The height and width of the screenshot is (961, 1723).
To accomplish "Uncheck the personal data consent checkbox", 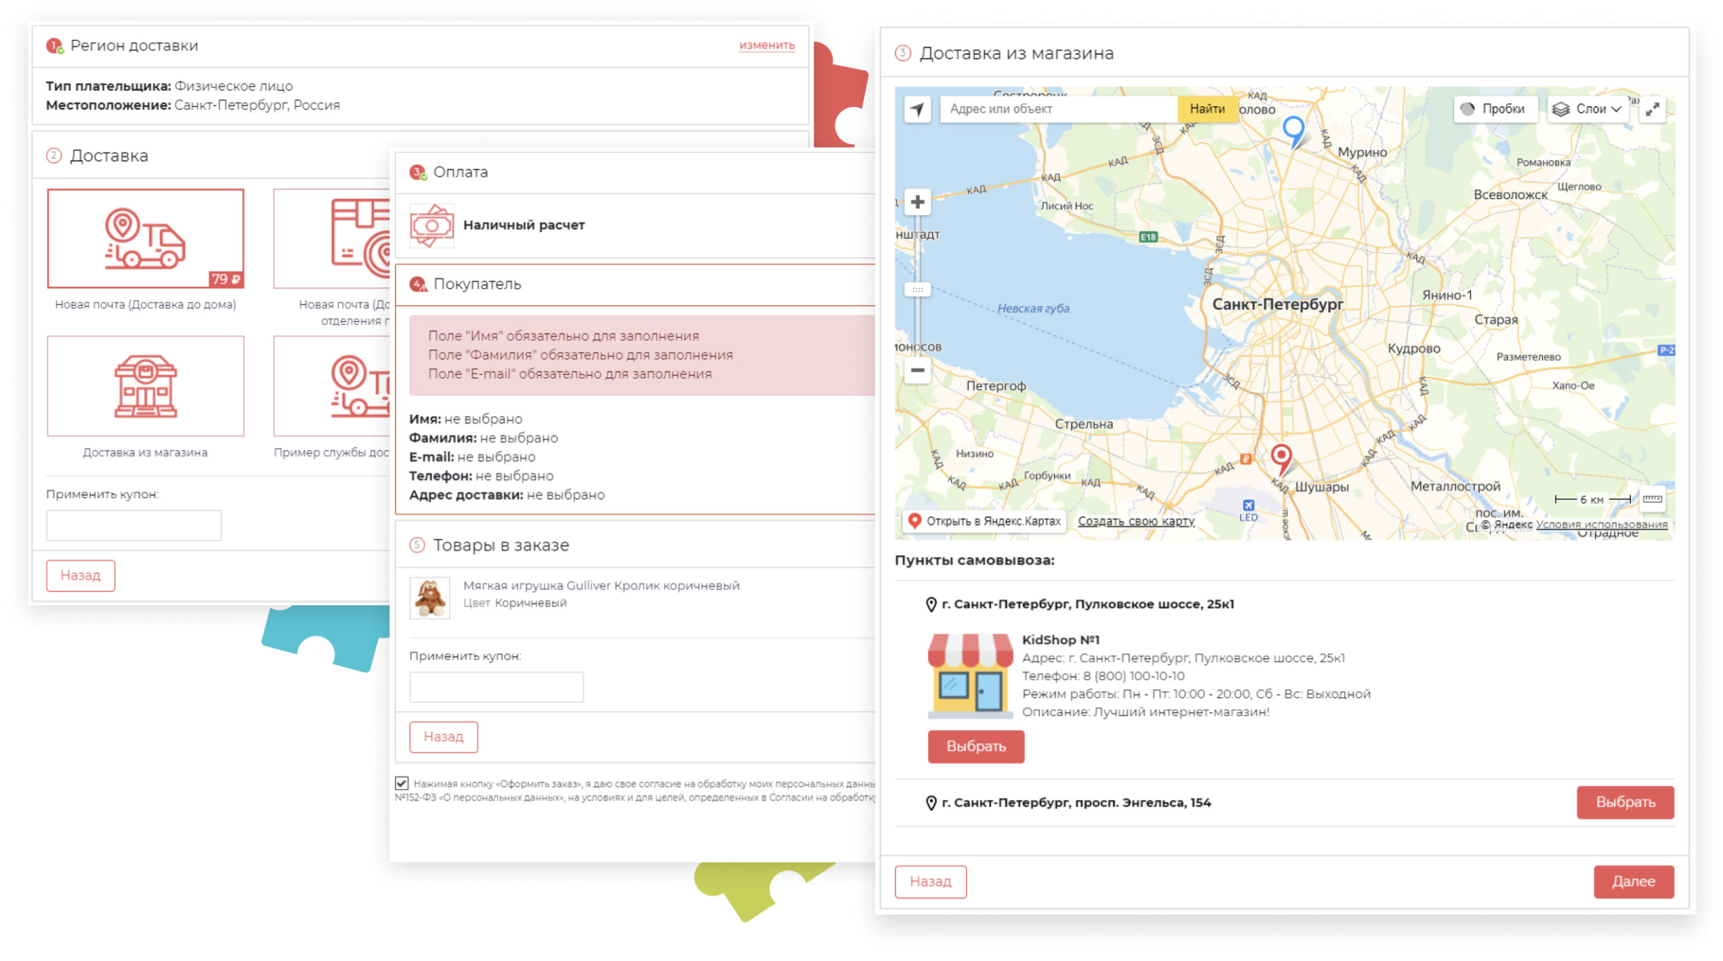I will point(402,784).
